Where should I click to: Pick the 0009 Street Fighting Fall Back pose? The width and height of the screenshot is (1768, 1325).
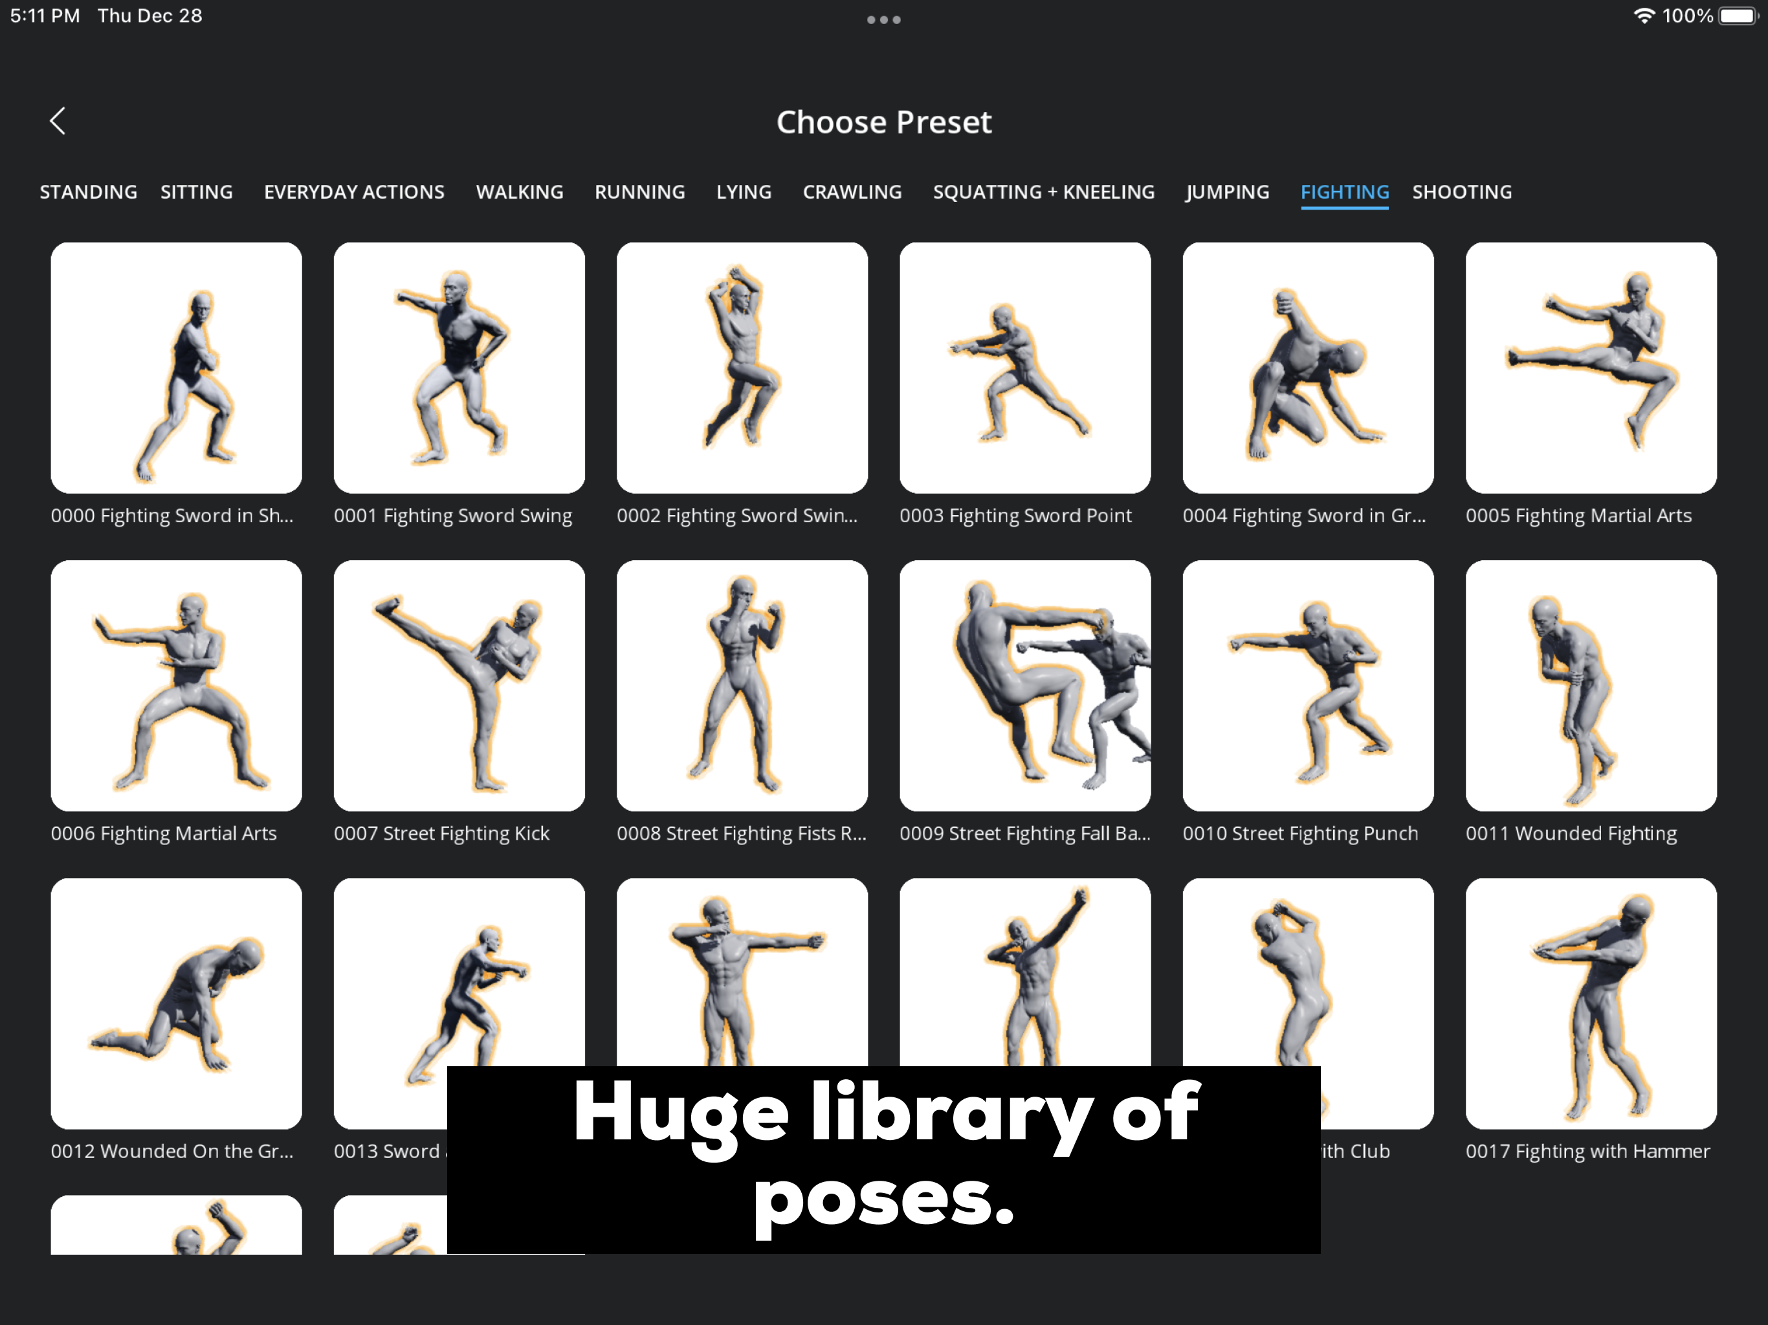[1024, 686]
